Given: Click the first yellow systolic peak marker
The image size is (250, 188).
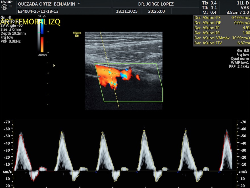Looking at the screenshot, I should pos(62,132).
